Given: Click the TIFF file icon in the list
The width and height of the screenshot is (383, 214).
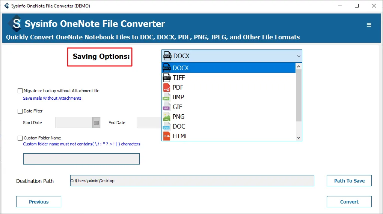Looking at the screenshot, I should (x=167, y=78).
